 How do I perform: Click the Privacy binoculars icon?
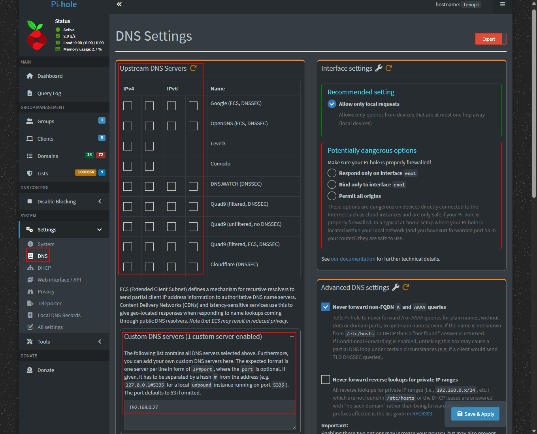click(30, 291)
